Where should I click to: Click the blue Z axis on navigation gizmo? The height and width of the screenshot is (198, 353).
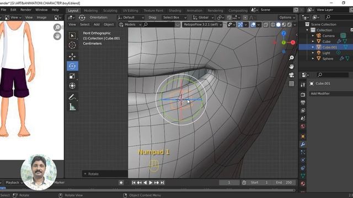(x=284, y=34)
